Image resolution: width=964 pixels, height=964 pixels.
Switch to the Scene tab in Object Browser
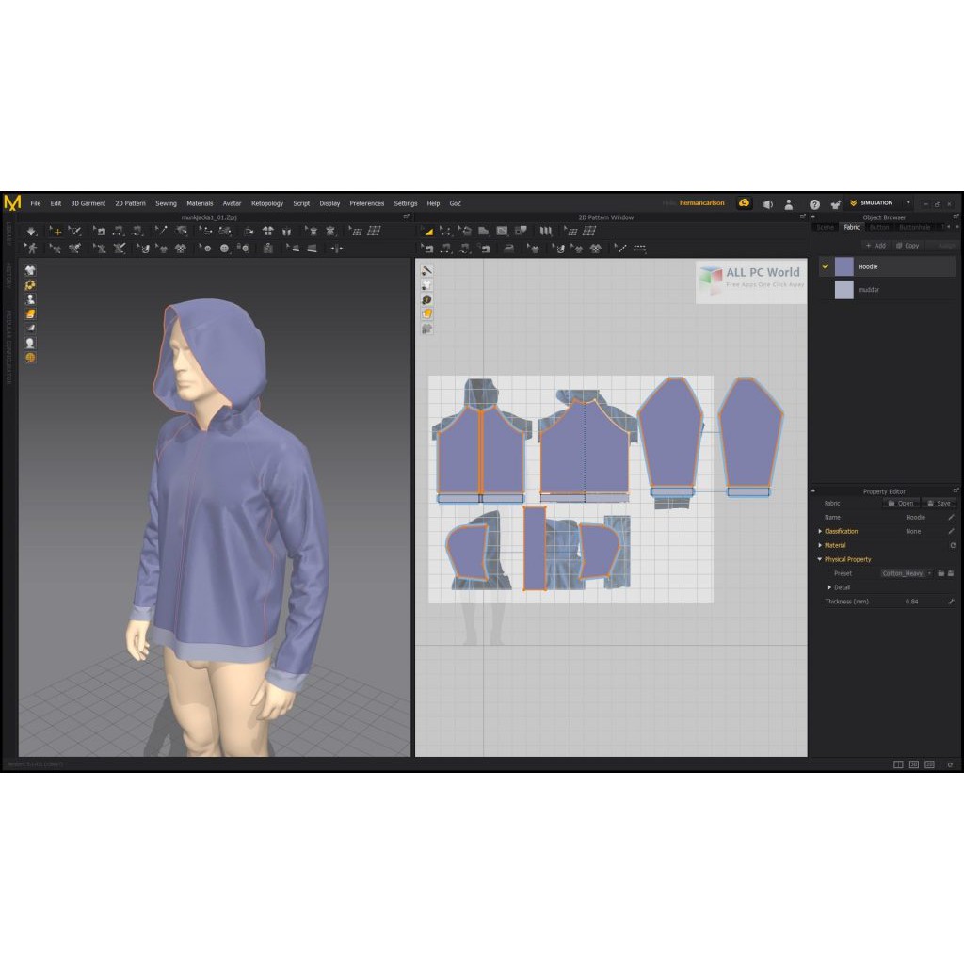pos(826,227)
